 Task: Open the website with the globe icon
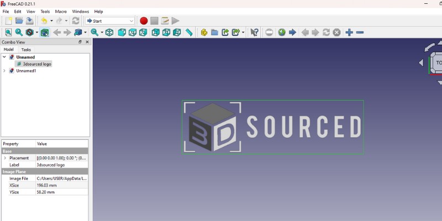(x=282, y=33)
